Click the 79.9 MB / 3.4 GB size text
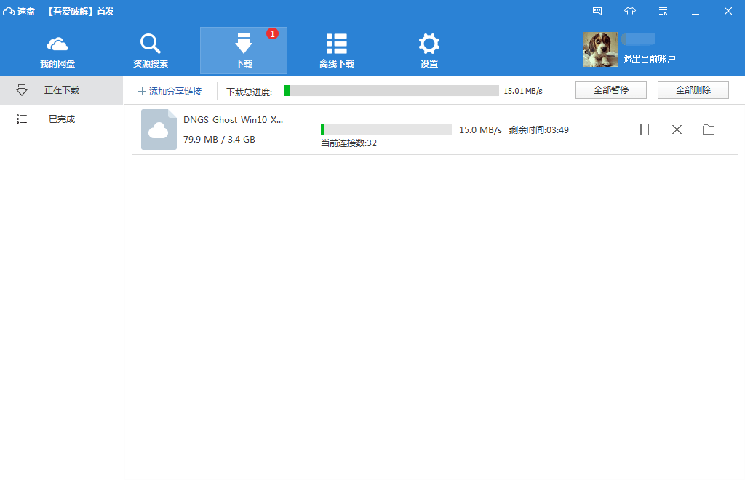The height and width of the screenshot is (480, 745). tap(219, 140)
